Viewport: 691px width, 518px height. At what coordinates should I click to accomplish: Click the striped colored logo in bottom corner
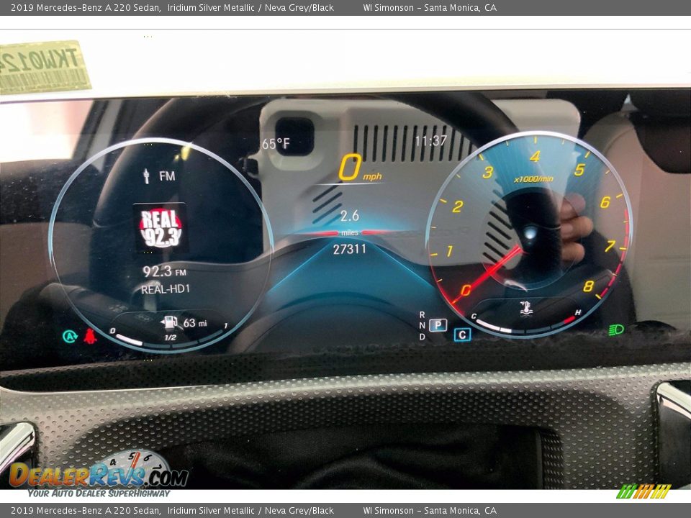pyautogui.click(x=643, y=491)
